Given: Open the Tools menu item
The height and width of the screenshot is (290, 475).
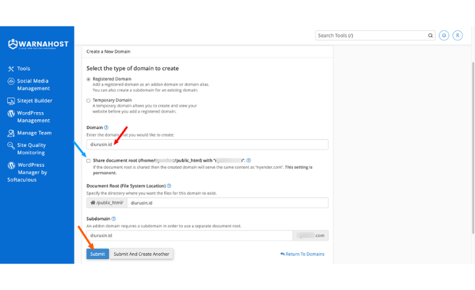Looking at the screenshot, I should [x=23, y=69].
